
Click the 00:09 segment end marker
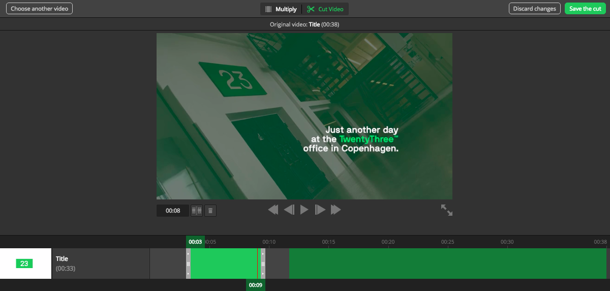pyautogui.click(x=256, y=285)
